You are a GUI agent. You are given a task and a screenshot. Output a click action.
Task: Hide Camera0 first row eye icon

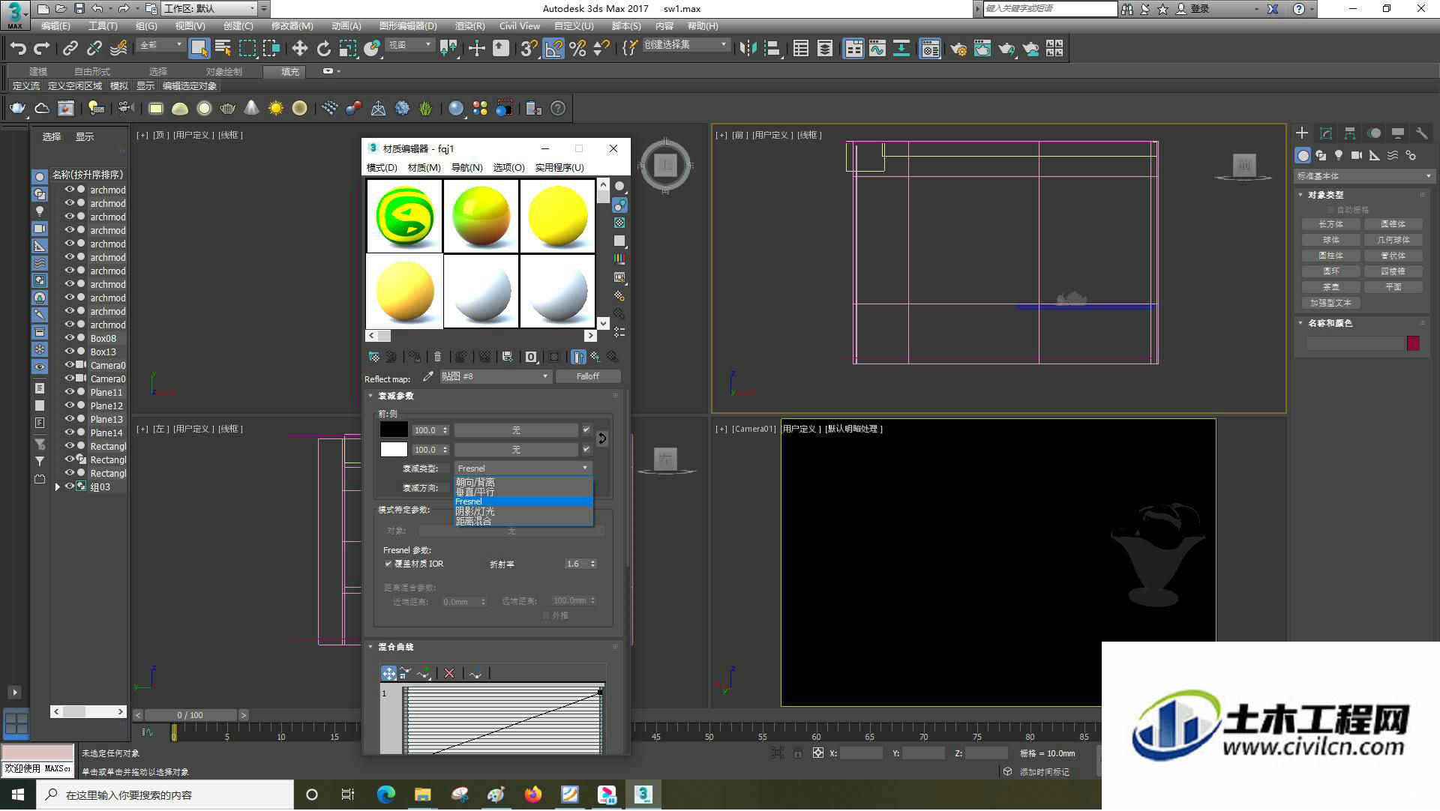point(69,365)
